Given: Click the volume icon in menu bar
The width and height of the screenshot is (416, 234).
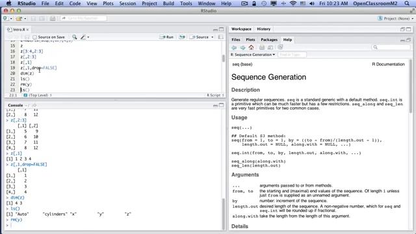Looking at the screenshot, I should click(312, 3).
